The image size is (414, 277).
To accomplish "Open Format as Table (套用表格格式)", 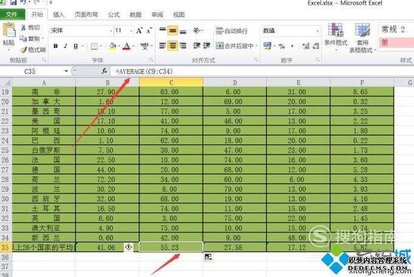I will (x=362, y=38).
